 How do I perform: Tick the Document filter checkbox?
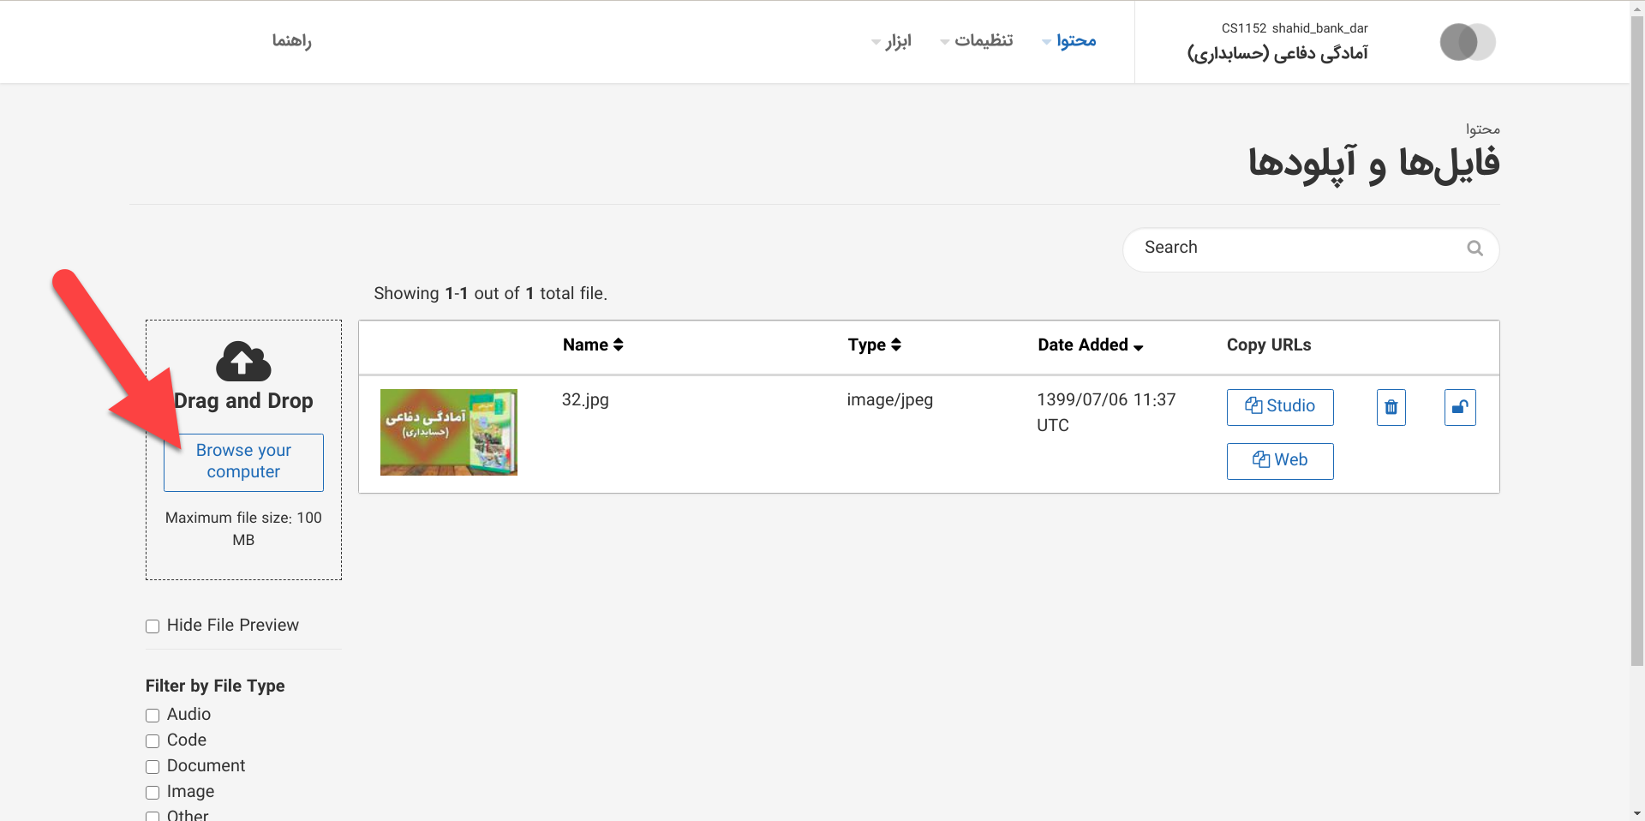(153, 767)
